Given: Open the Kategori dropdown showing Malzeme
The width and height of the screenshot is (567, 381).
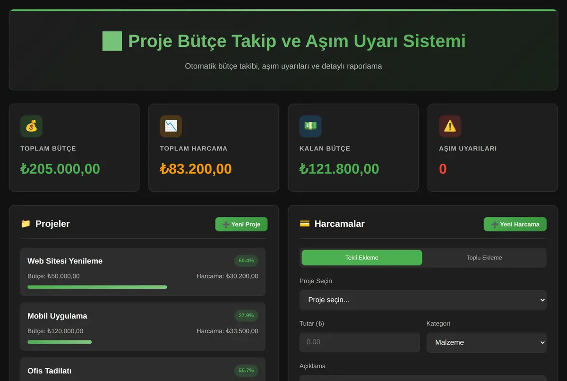Looking at the screenshot, I should tap(487, 342).
